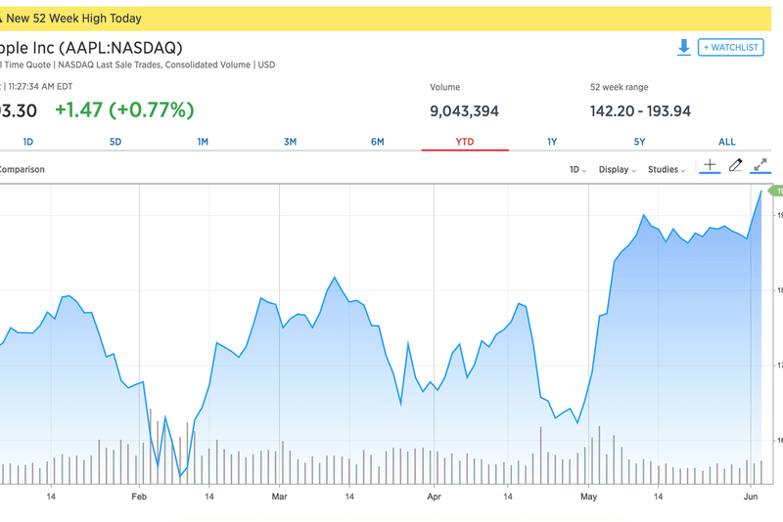Image resolution: width=783 pixels, height=522 pixels.
Task: Switch to the 1Y range
Action: click(552, 142)
